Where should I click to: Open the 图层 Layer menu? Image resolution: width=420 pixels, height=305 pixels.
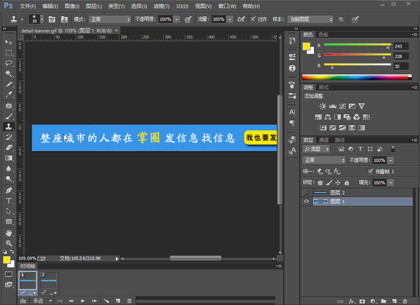[x=94, y=6]
